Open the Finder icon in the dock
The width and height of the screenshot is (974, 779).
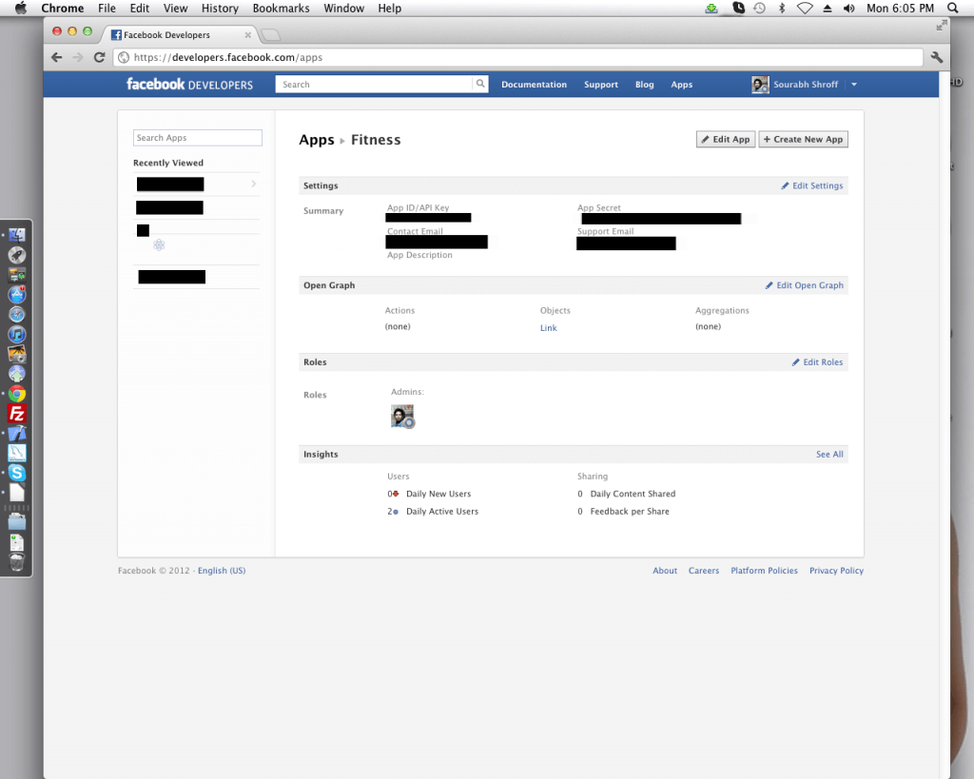pyautogui.click(x=17, y=235)
